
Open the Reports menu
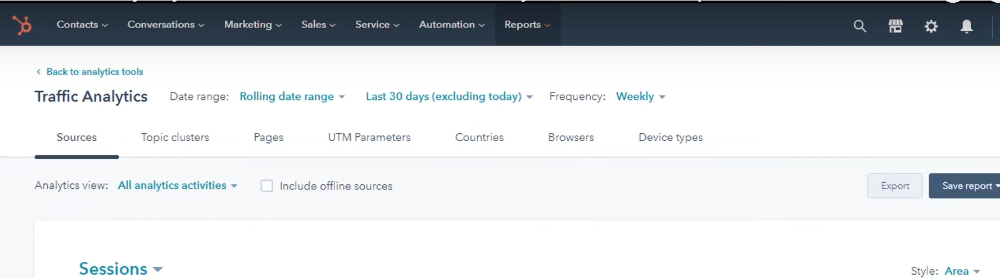click(x=527, y=24)
